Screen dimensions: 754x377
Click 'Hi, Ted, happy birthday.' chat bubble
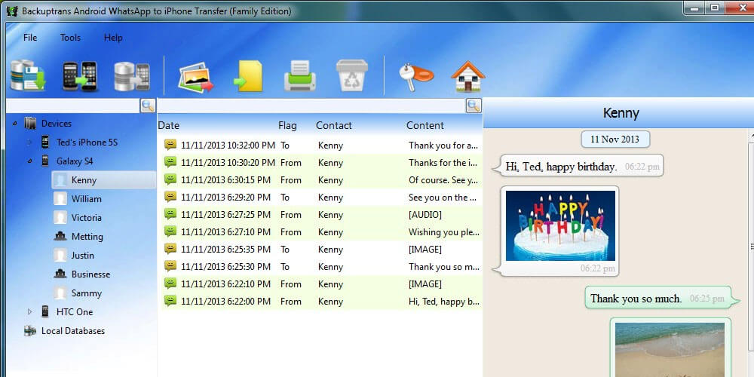(x=578, y=167)
